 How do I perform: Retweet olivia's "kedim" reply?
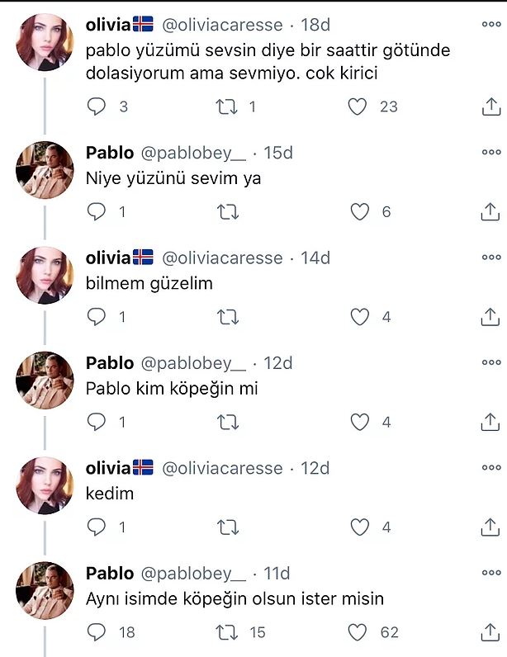coord(227,527)
